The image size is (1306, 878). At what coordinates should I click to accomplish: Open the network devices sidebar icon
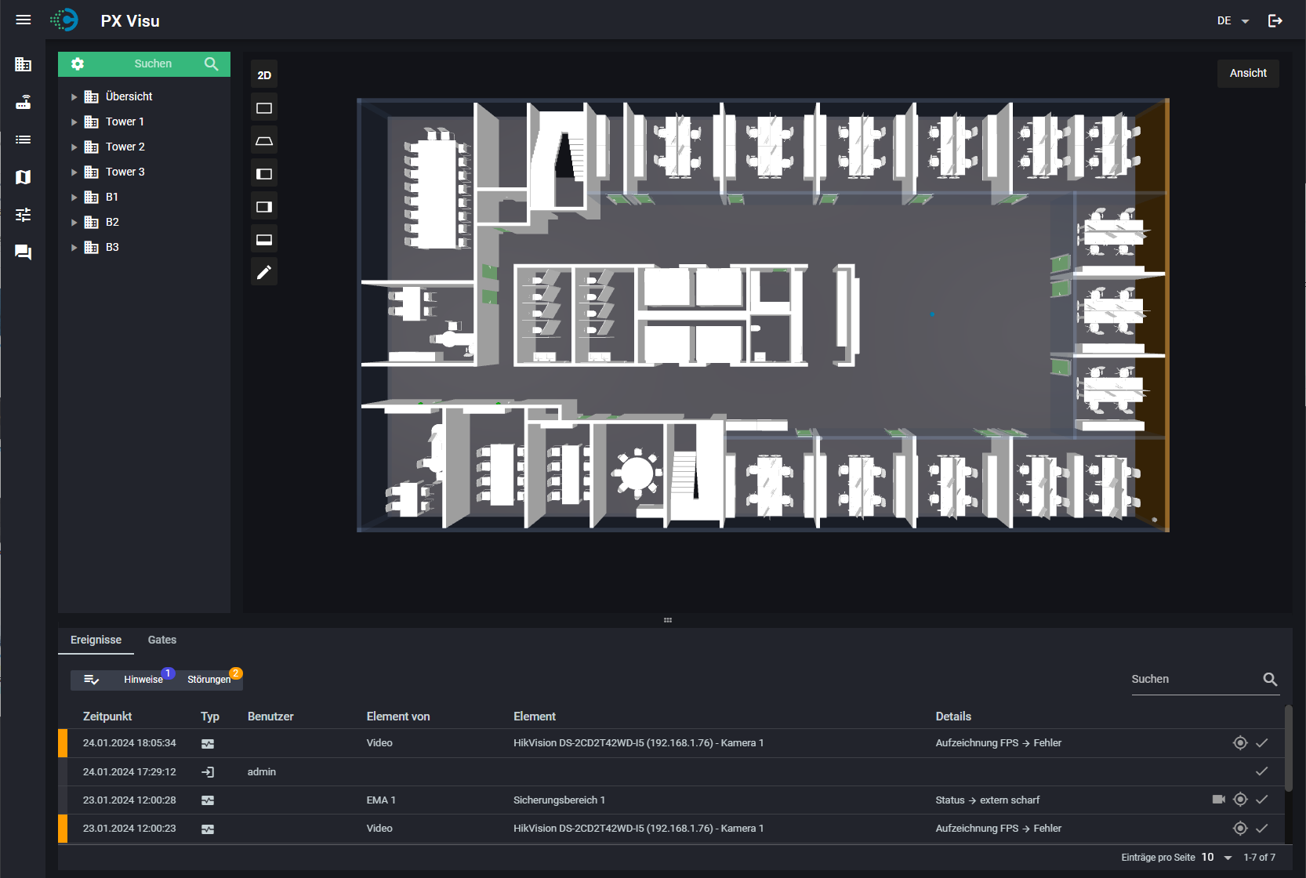[24, 102]
